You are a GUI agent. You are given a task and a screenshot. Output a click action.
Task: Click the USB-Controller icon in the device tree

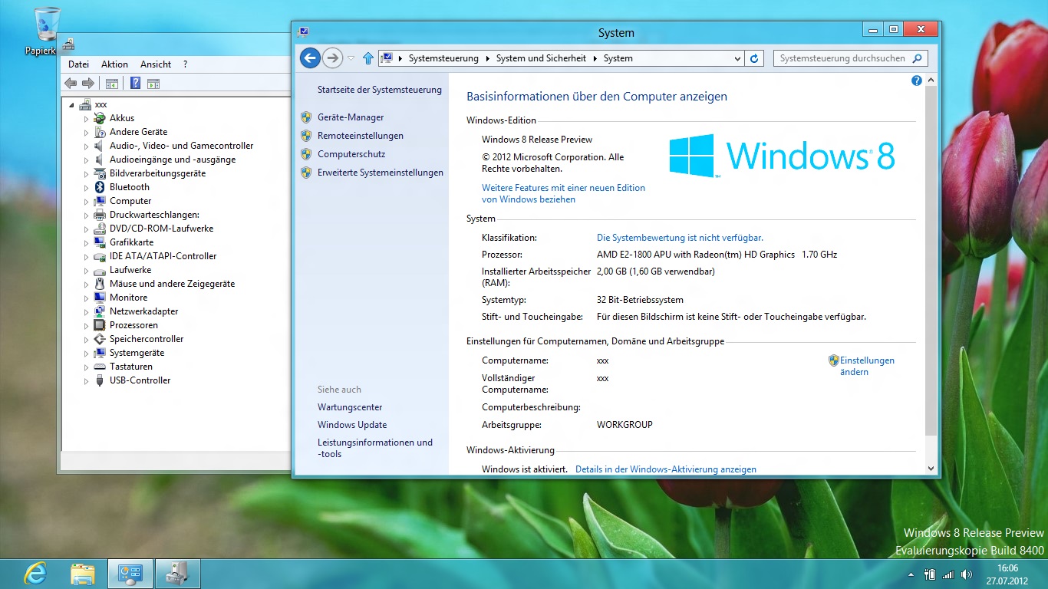click(100, 380)
